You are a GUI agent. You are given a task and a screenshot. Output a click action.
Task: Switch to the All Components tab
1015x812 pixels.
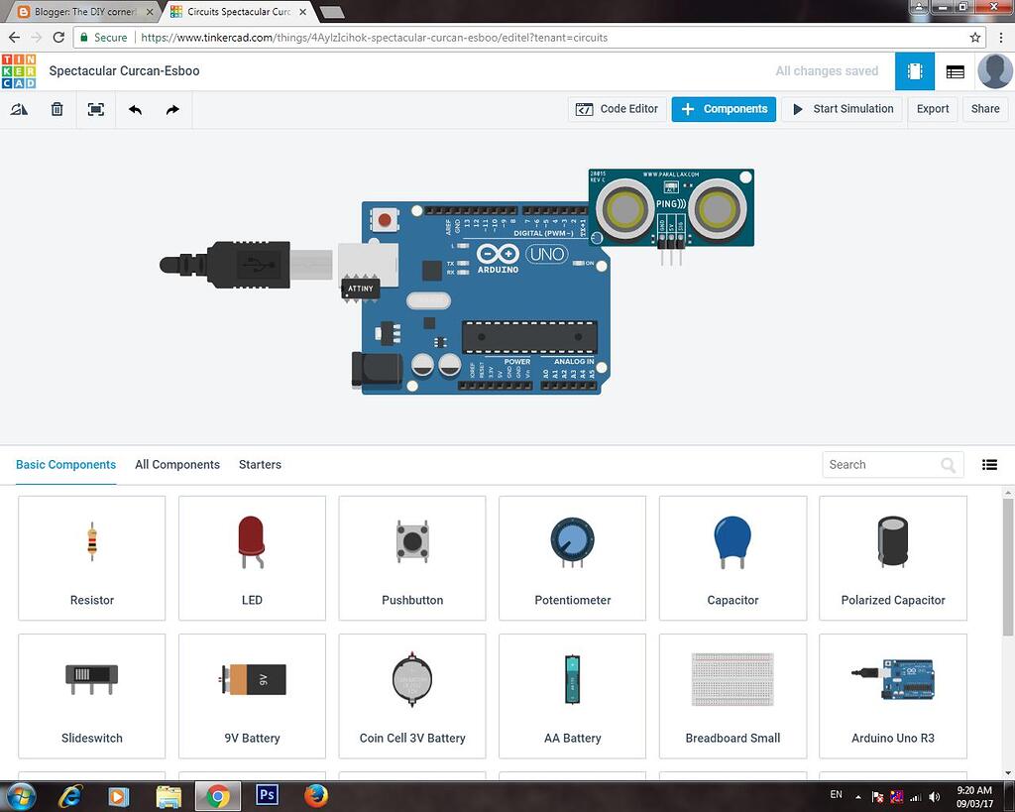[176, 464]
